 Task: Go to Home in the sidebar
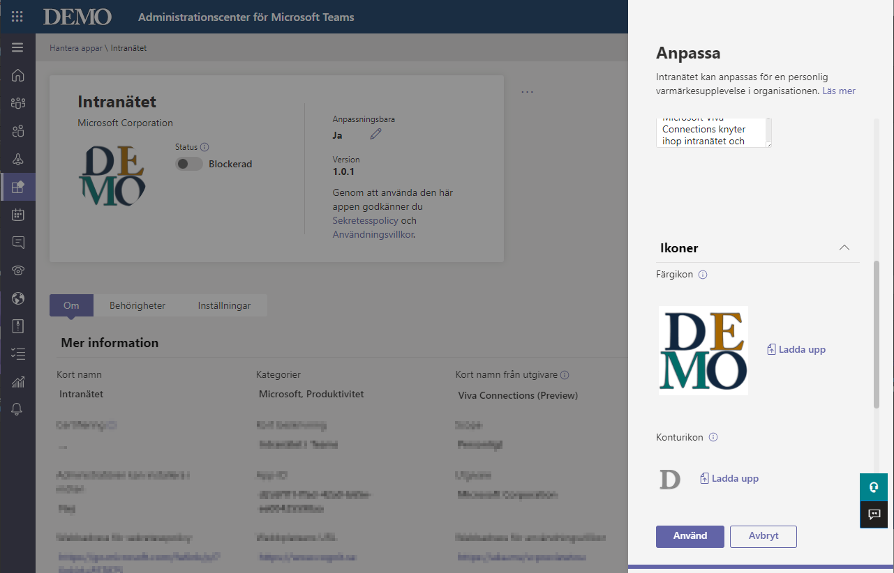pos(17,75)
